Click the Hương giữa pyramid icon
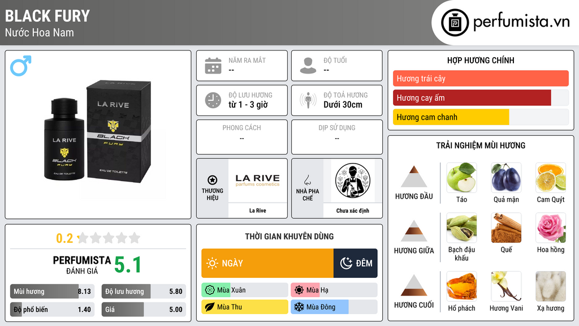 click(x=414, y=231)
